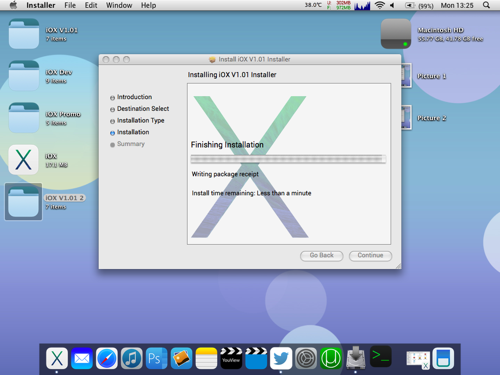Close the installer window red button
This screenshot has width=500, height=375.
106,60
